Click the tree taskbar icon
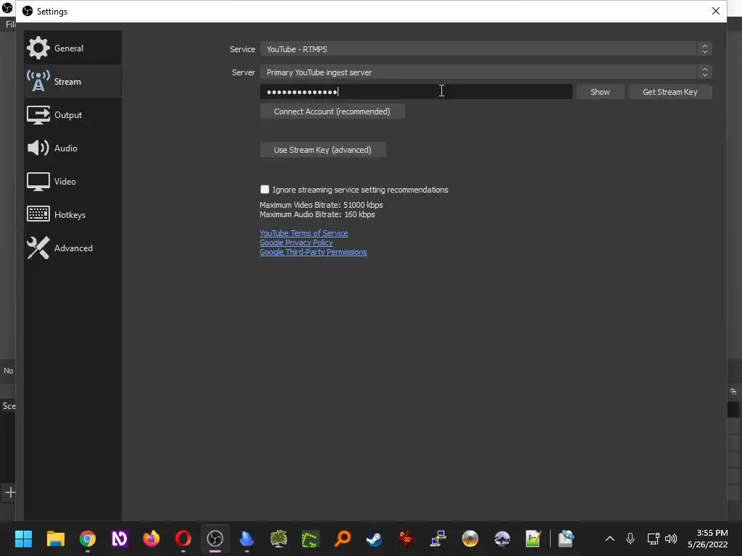This screenshot has width=742, height=556. (279, 539)
